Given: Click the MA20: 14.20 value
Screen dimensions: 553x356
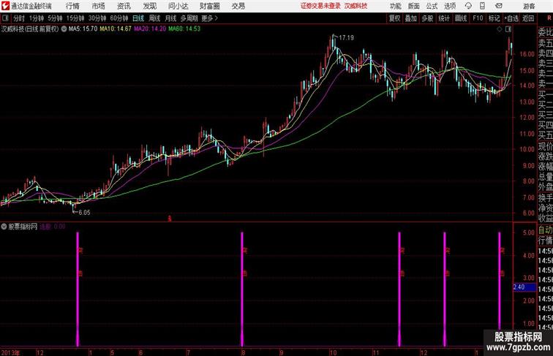Looking at the screenshot, I should 150,29.
